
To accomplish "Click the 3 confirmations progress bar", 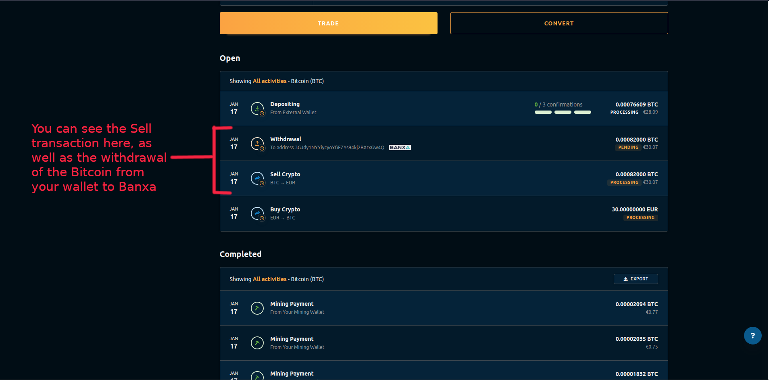I will 563,112.
